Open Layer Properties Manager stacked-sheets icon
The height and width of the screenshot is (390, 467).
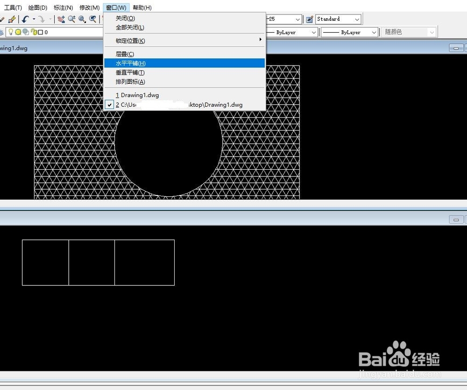(x=1, y=32)
